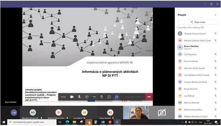Open Microsoft Edge from the taskbar
Viewport: 221px width, 126px height.
(67, 122)
